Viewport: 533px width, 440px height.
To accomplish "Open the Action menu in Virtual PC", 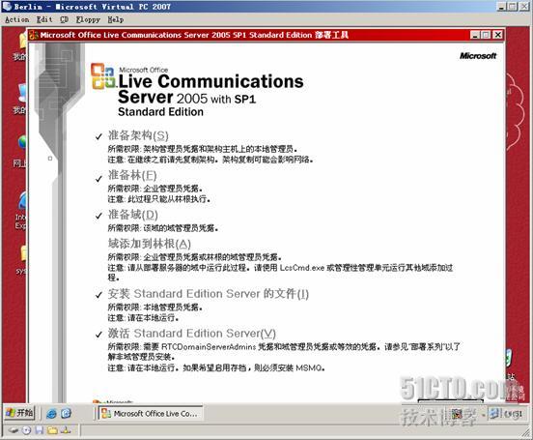I will pyautogui.click(x=17, y=19).
